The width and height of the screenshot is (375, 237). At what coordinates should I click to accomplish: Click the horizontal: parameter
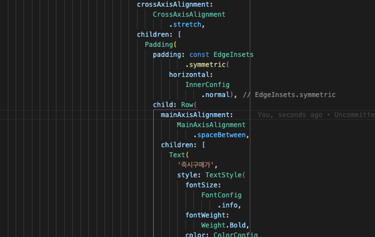[191, 75]
